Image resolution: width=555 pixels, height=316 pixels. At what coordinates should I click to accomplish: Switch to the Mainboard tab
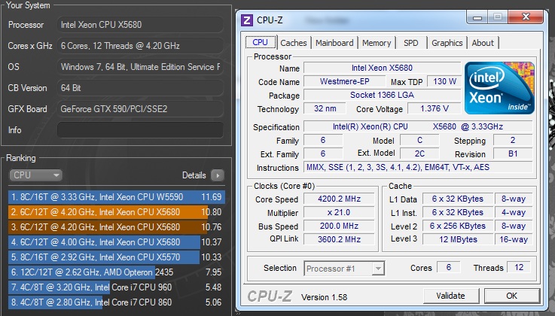334,43
